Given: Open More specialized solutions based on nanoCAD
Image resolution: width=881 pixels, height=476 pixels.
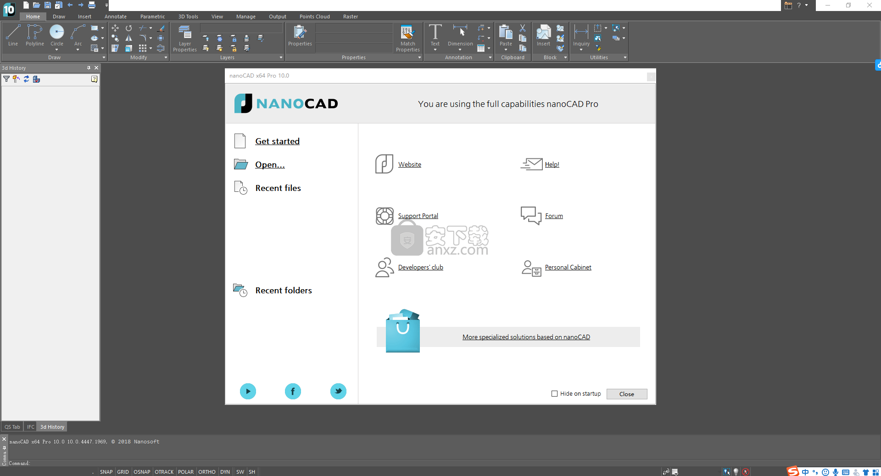Looking at the screenshot, I should [x=526, y=337].
